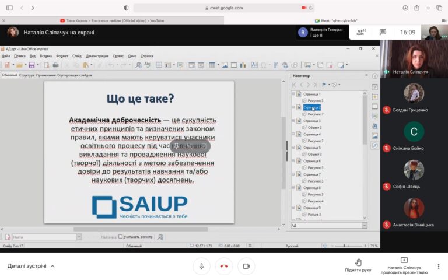448x280 pixels.
Task: Toggle camera in the meeting controls
Action: 246,266
